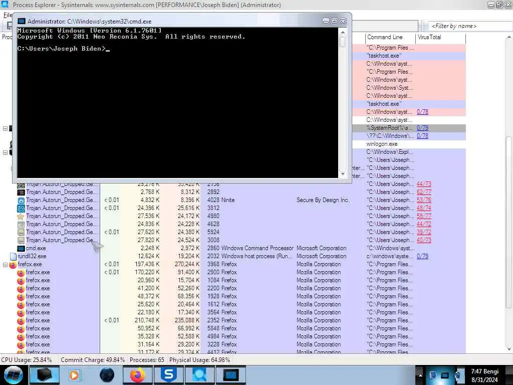Click the Commit Charge status bar entry
Screen dimensions: 513x385
(x=93, y=360)
